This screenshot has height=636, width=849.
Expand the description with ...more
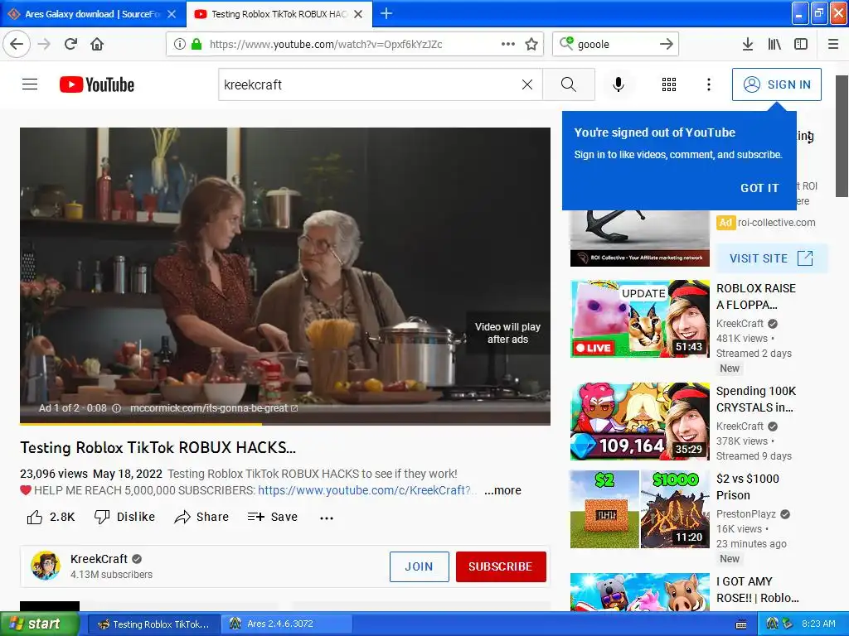pyautogui.click(x=502, y=490)
